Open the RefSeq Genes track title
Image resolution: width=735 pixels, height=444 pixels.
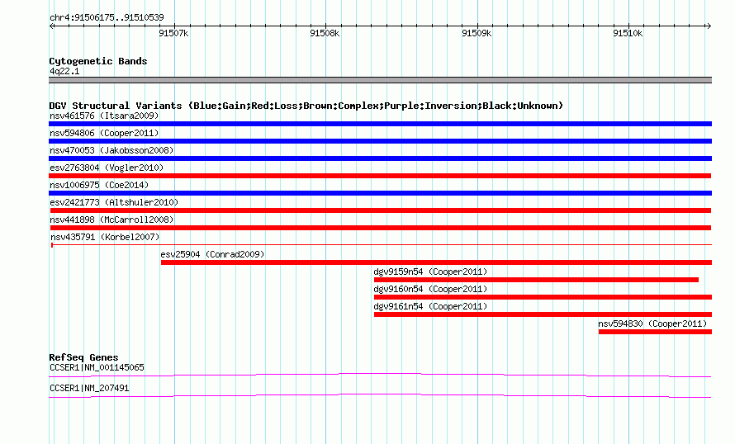point(83,357)
